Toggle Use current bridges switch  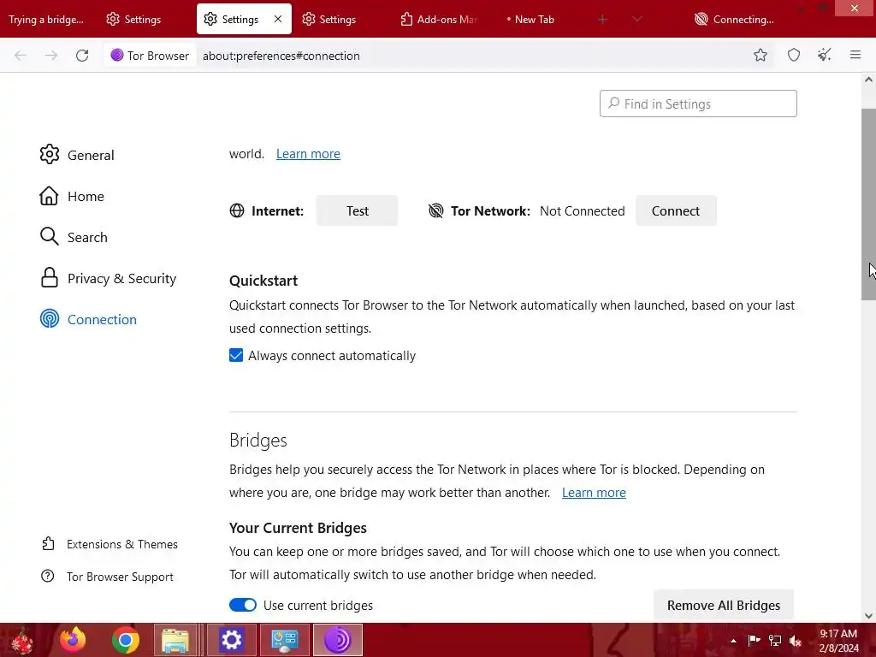[x=242, y=605]
